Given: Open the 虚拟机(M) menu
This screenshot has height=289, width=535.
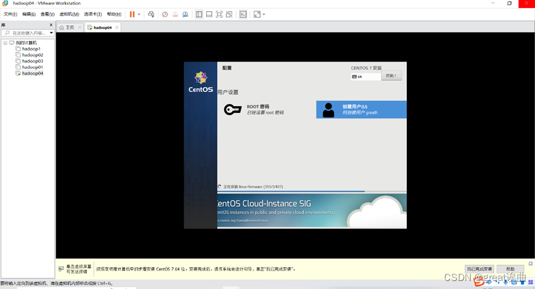Looking at the screenshot, I should click(x=69, y=14).
